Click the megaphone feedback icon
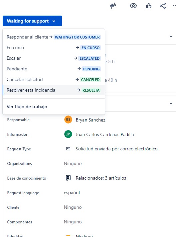The height and width of the screenshot is (237, 176). [113, 6]
